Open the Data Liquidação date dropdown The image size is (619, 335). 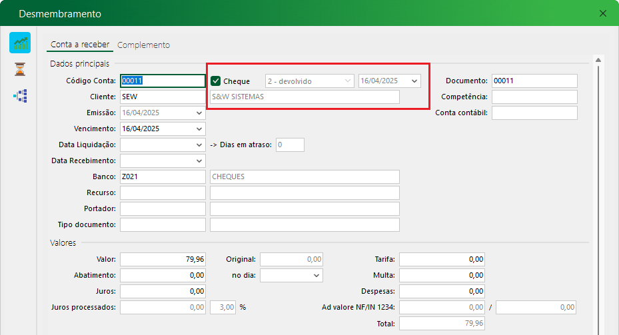[199, 145]
